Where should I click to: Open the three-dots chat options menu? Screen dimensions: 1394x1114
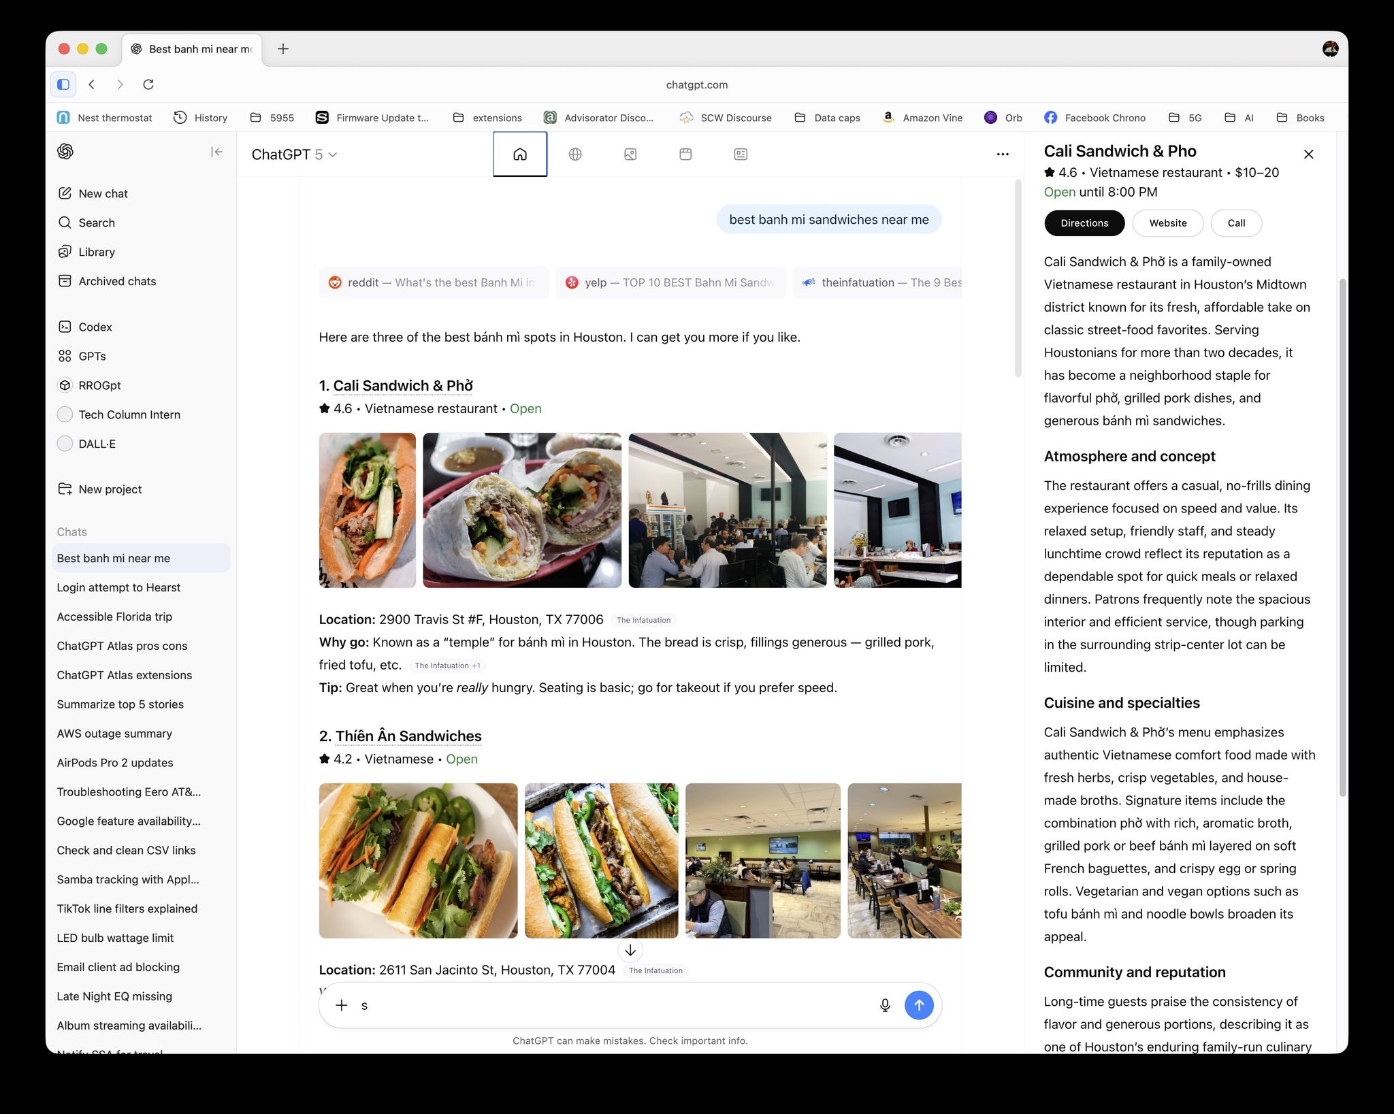coord(1002,154)
